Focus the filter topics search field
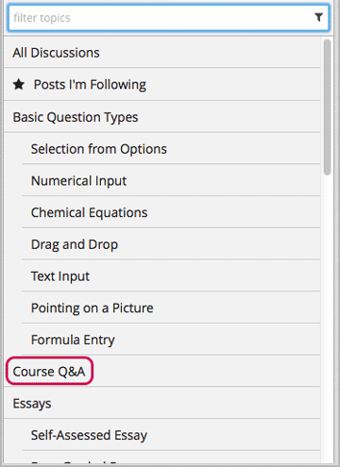The width and height of the screenshot is (340, 467). click(169, 18)
